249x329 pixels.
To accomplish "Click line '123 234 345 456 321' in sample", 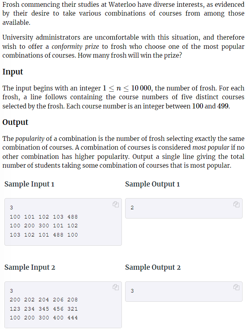I will [44, 309].
